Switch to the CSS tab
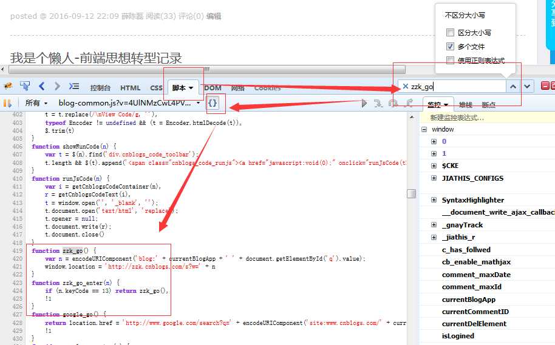The width and height of the screenshot is (555, 345). pyautogui.click(x=156, y=88)
